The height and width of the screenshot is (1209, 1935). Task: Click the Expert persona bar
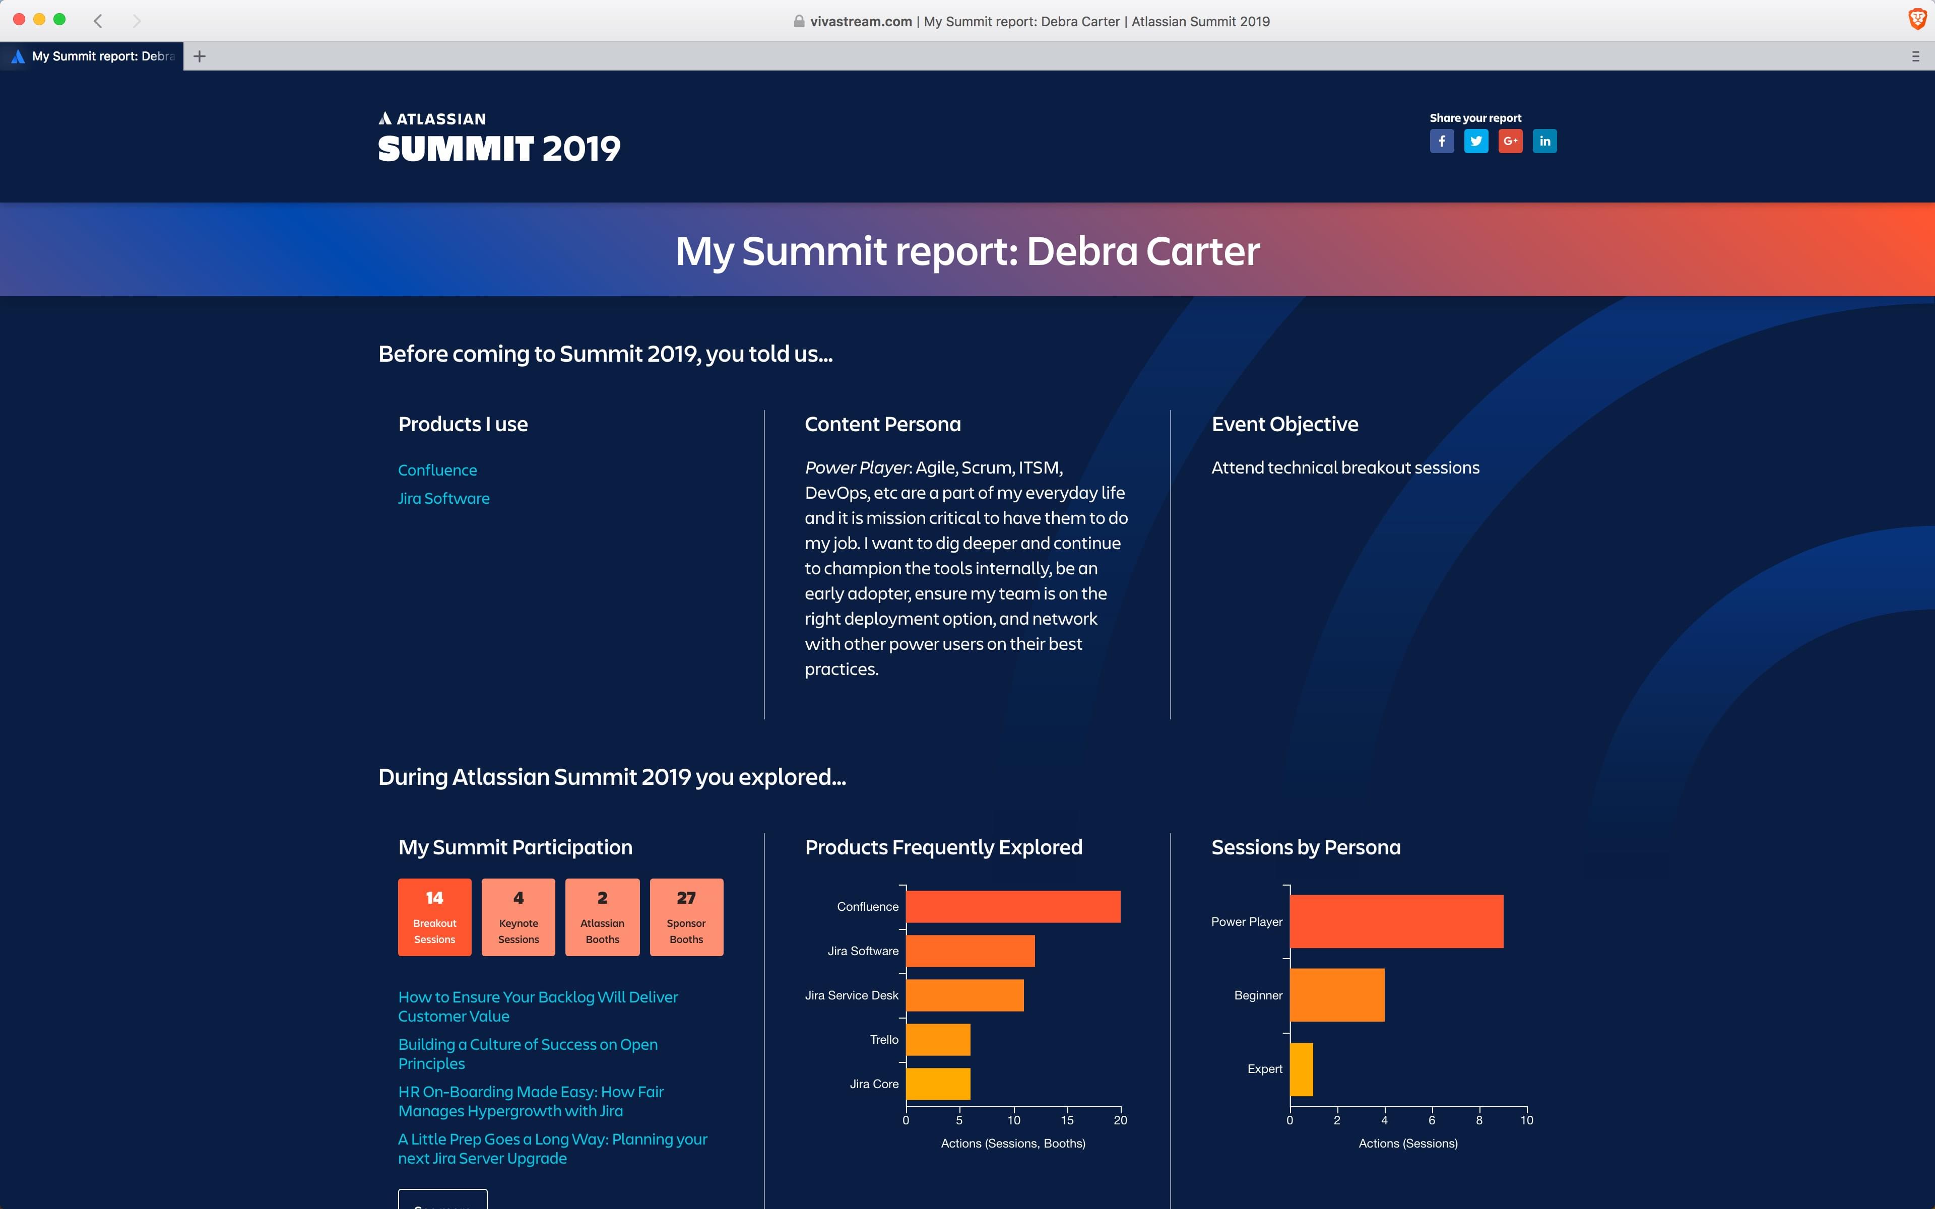coord(1301,1069)
